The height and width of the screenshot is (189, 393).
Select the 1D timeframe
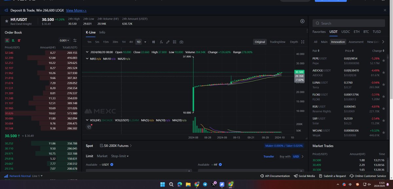pyautogui.click(x=139, y=42)
